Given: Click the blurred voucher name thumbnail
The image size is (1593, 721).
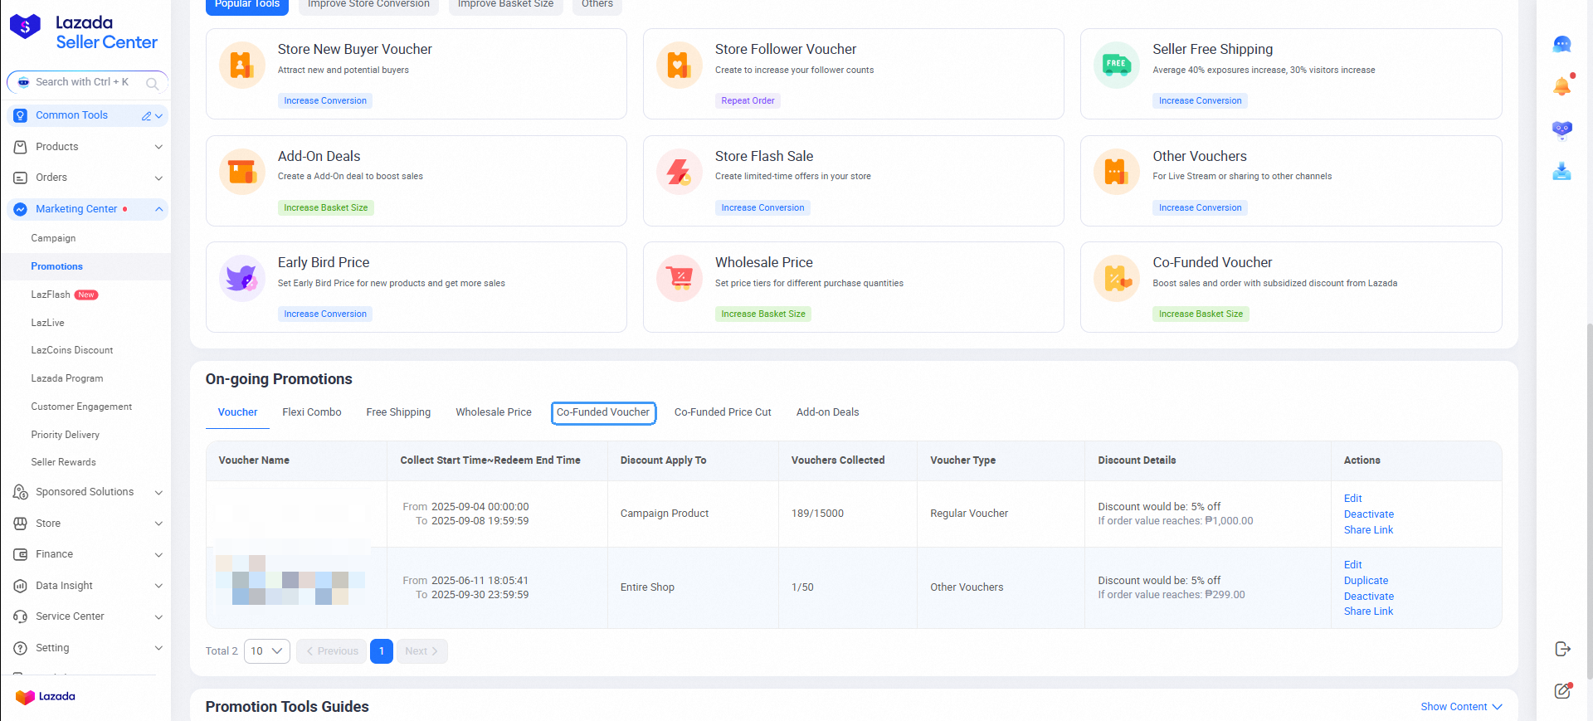Looking at the screenshot, I should pos(290,578).
